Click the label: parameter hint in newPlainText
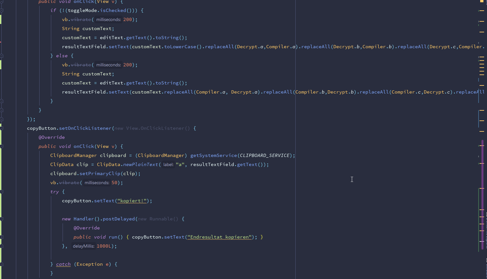The image size is (487, 279). pos(168,165)
